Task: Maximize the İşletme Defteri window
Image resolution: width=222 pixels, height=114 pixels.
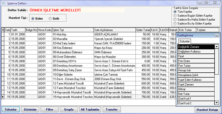Action: [206, 3]
